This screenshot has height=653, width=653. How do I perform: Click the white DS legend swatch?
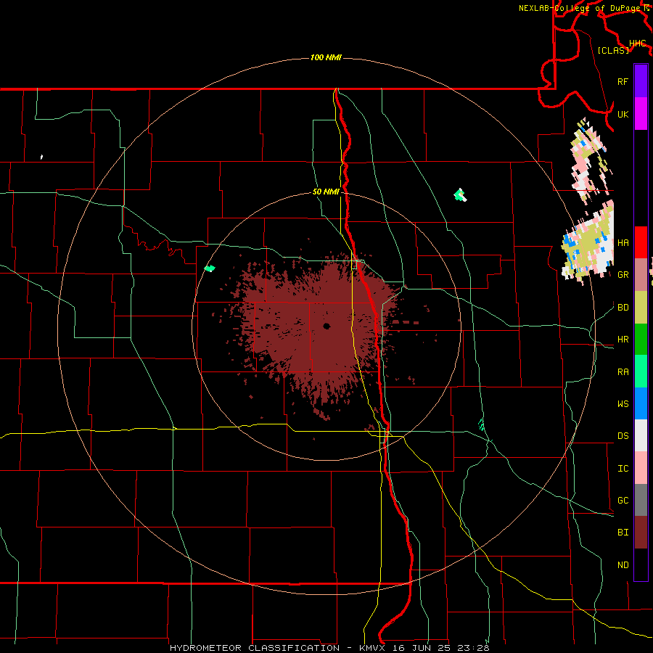click(x=641, y=435)
